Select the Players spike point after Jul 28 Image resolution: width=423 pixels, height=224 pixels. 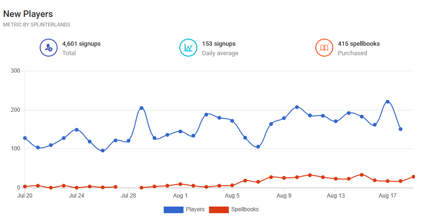[x=141, y=108]
